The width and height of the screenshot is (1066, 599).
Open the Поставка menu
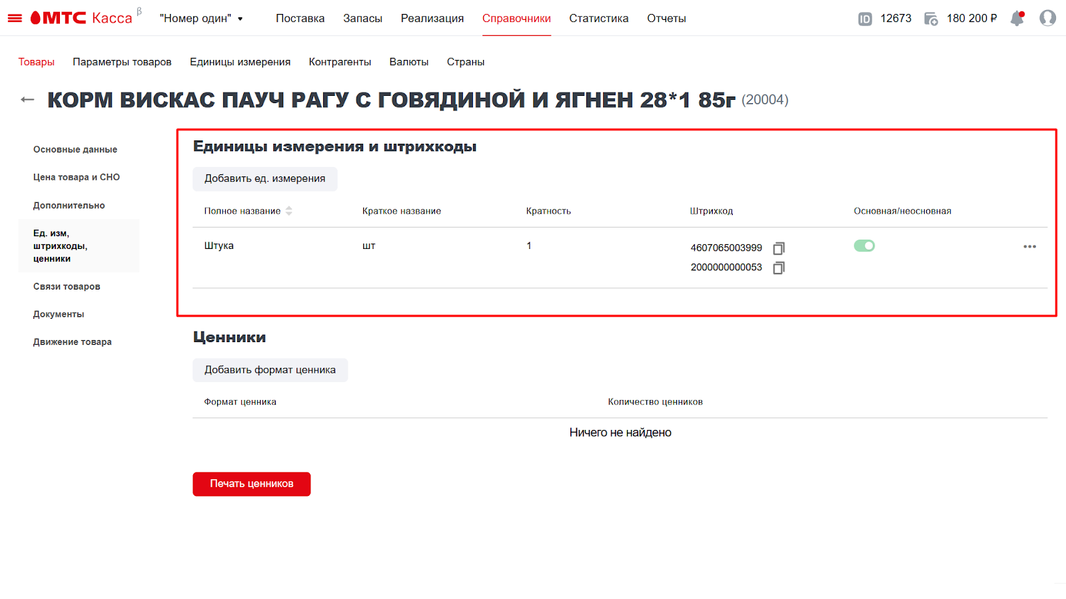(300, 19)
